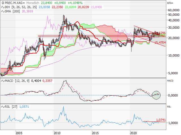Screen dimensions: 181x135
Task: Click the 60,0000 price axis label
Action: 174,10
